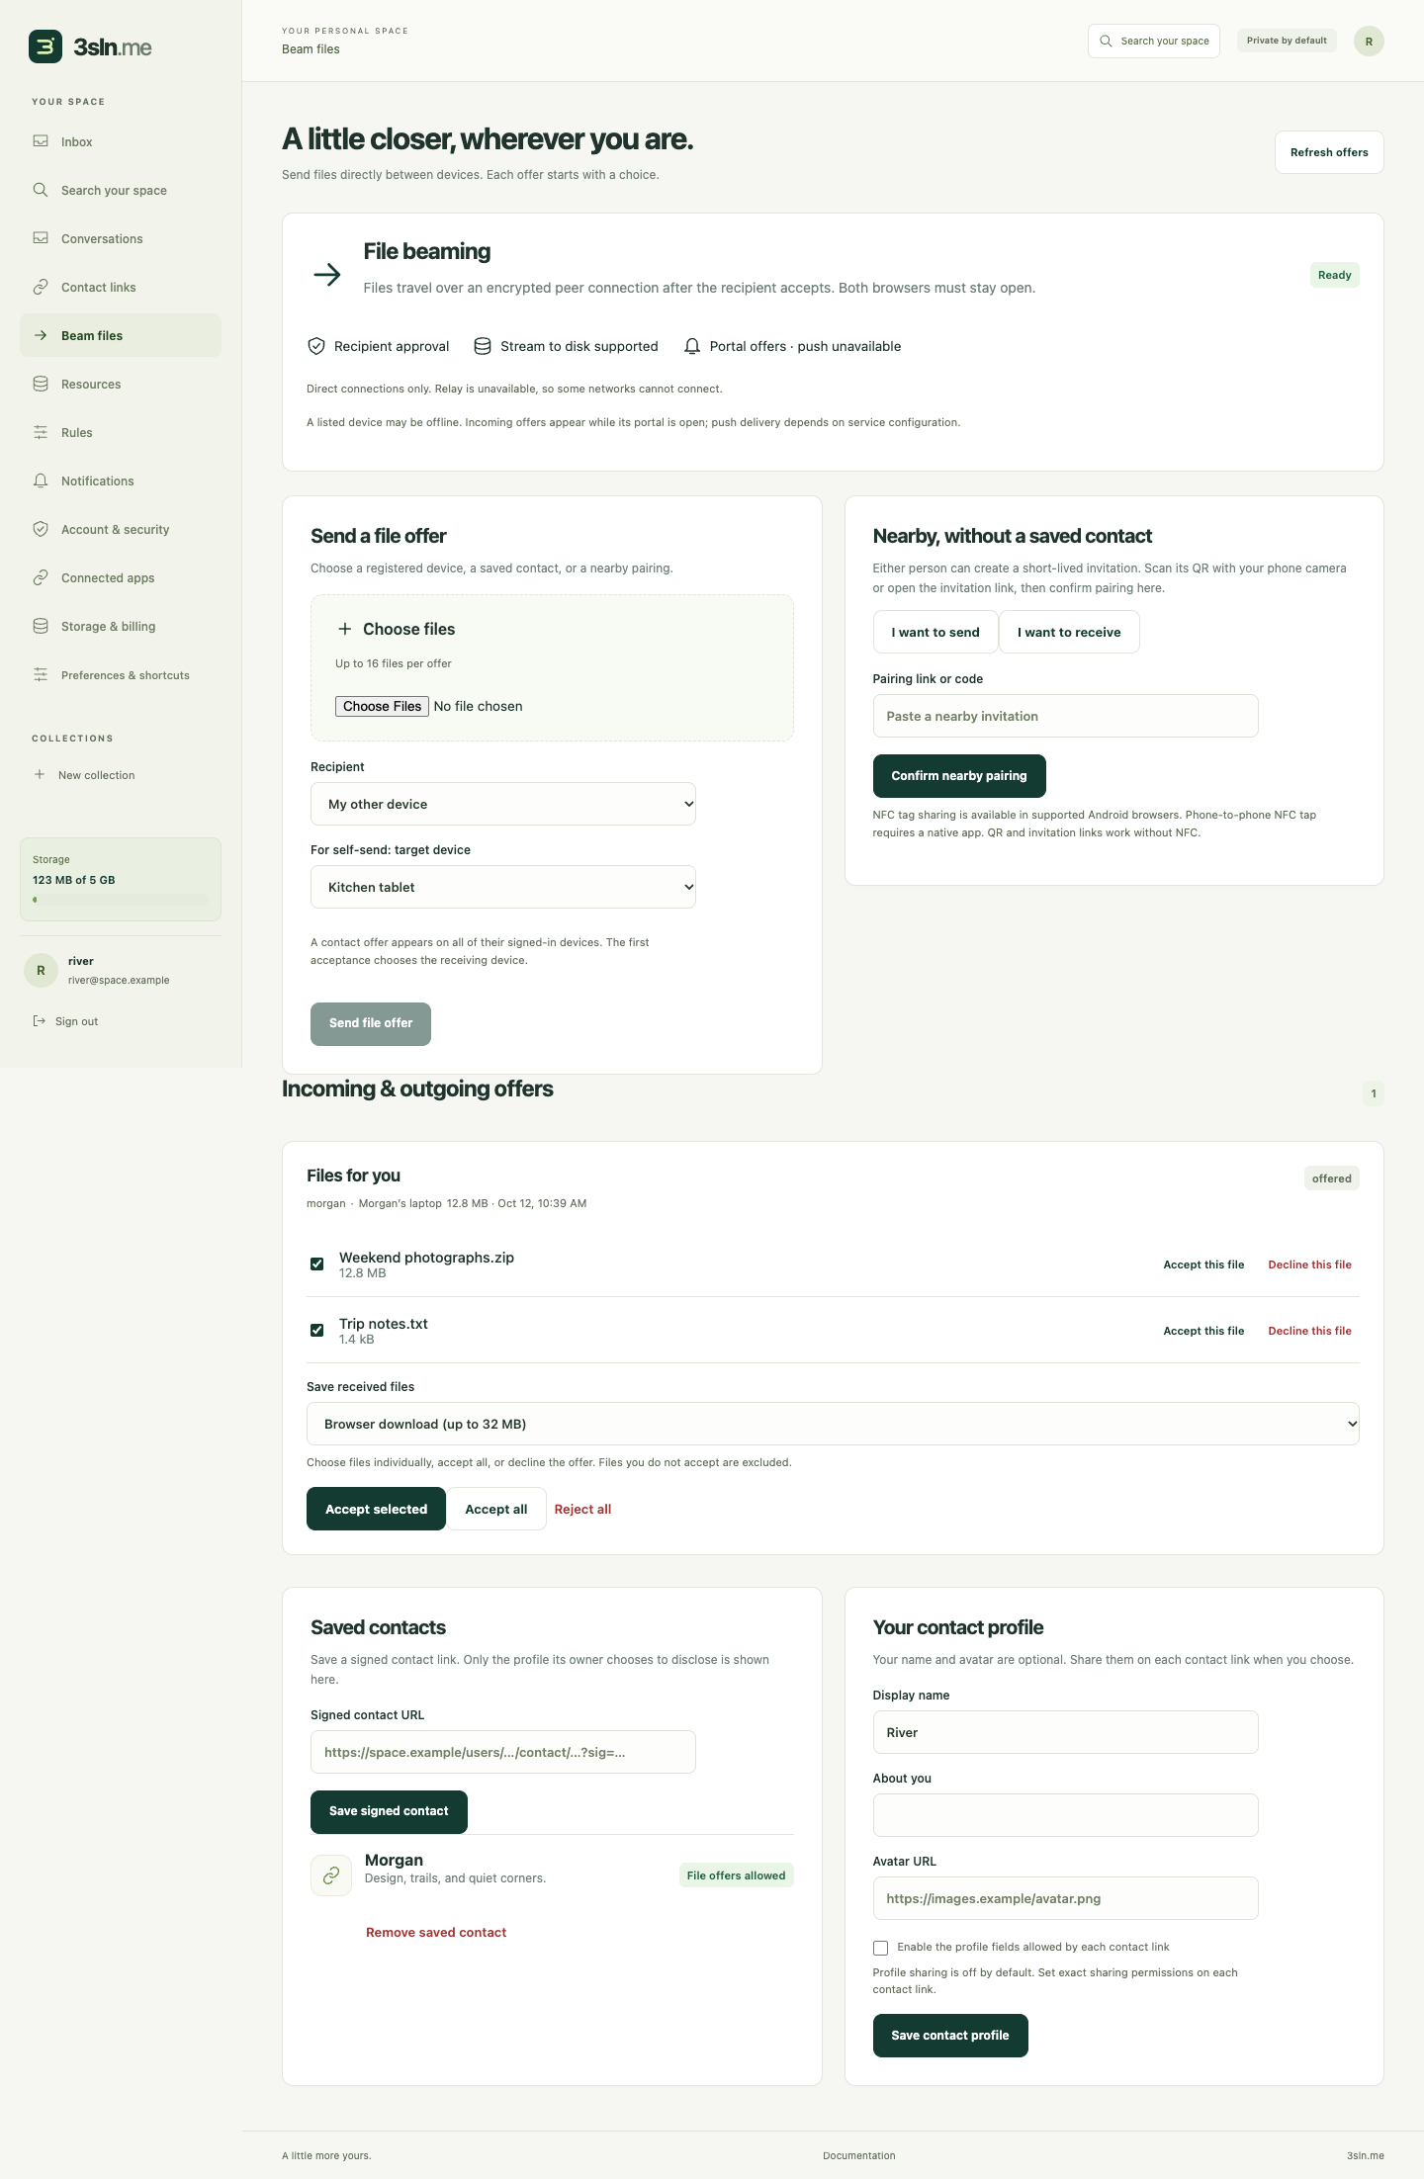Open the Documentation footer link
This screenshot has width=1424, height=2179.
(858, 2155)
